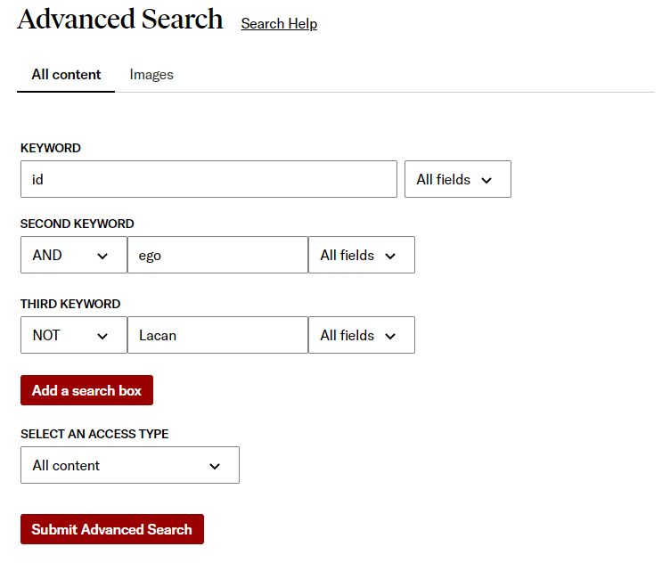Screen dimensions: 662x563
Task: Click the KEYWORD field label
Action: click(x=51, y=148)
